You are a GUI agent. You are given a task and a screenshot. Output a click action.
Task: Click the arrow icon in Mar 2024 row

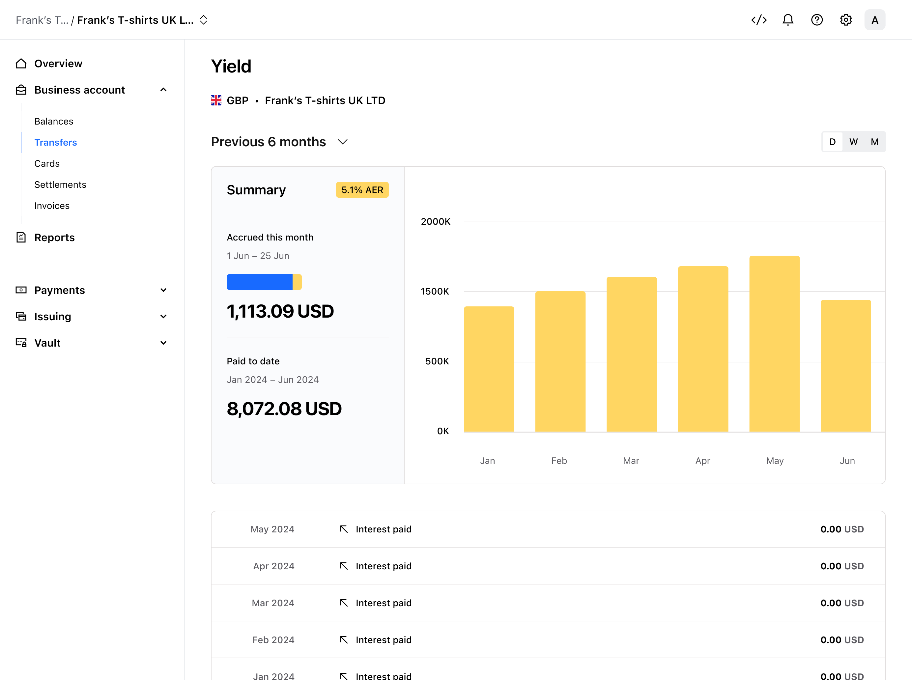(x=344, y=603)
